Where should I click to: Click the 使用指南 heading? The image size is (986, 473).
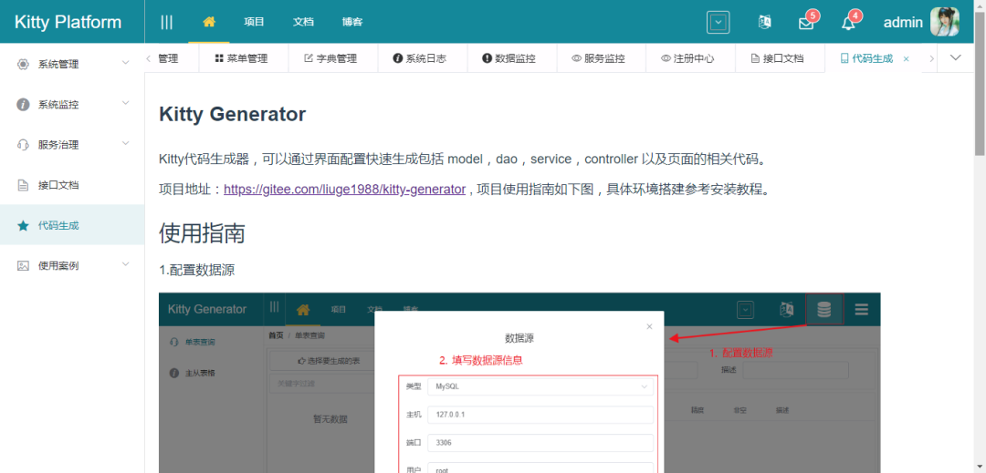202,232
